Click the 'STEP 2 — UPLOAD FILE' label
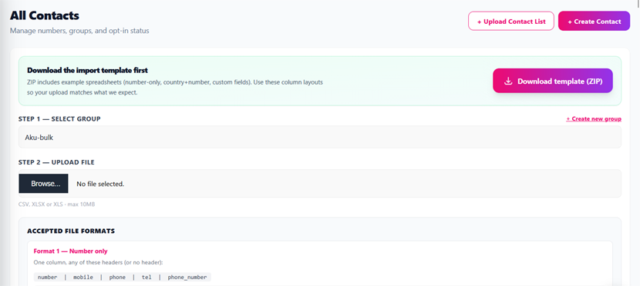This screenshot has height=286, width=640. click(56, 162)
